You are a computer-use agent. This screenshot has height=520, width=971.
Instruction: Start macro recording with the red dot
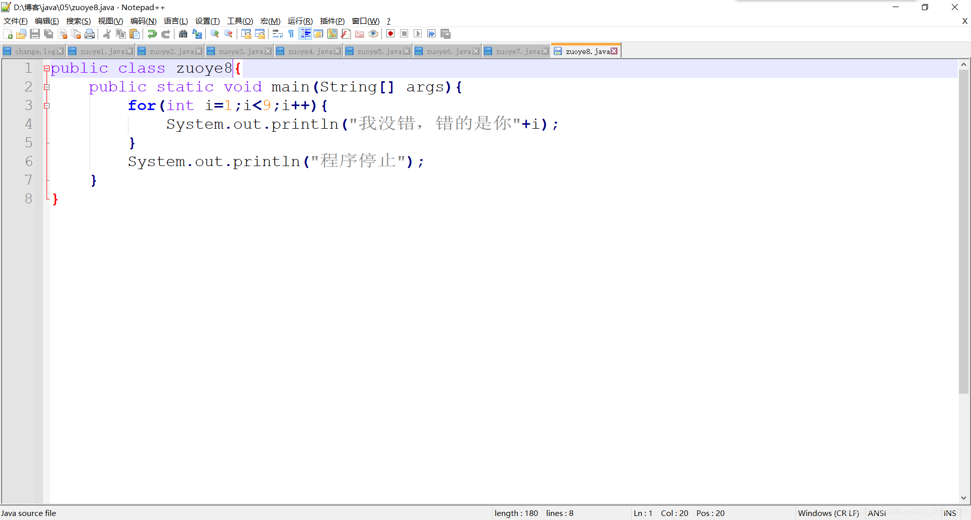pos(390,34)
